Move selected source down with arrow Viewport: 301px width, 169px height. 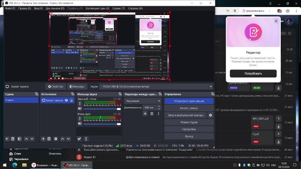click(68, 139)
